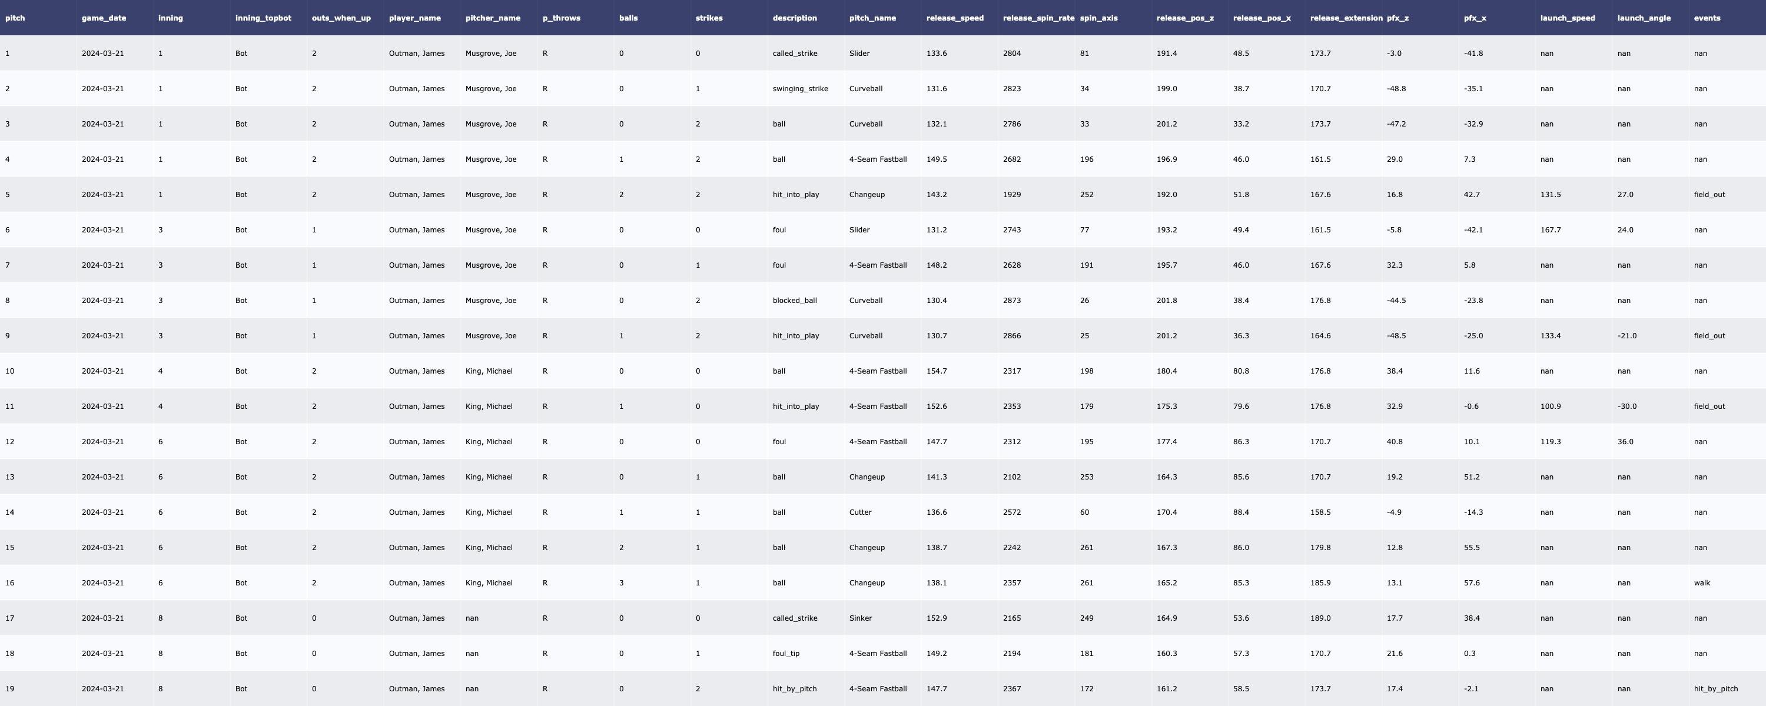1766x706 pixels.
Task: Click launch speed value 167.7
Action: [1550, 229]
